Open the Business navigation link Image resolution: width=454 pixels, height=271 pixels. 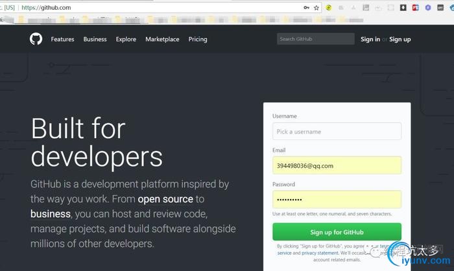pos(95,39)
